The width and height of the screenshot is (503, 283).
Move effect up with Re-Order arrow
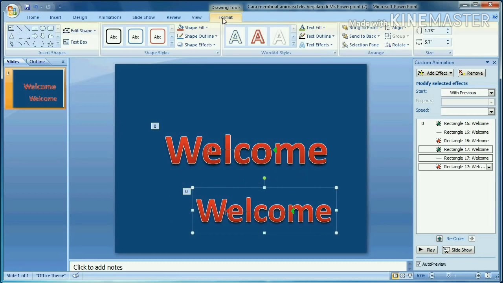coord(439,239)
